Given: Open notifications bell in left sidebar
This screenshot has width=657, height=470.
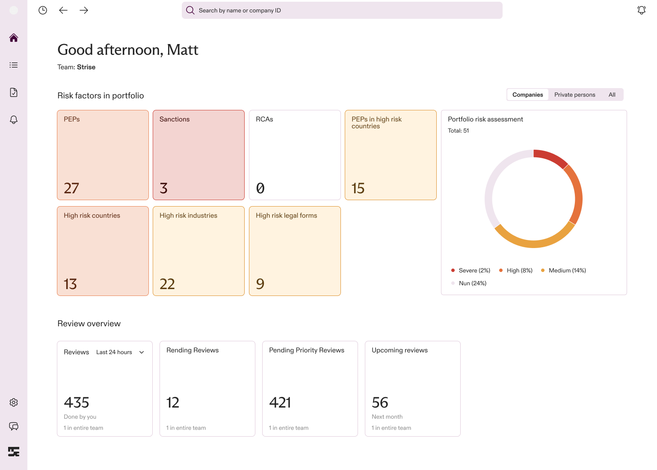Looking at the screenshot, I should point(14,120).
